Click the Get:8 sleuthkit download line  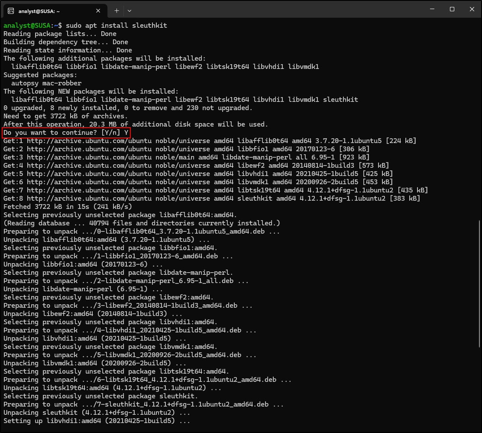(212, 199)
